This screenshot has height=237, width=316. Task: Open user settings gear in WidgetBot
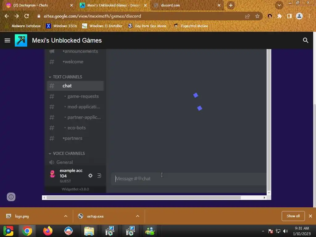point(90,176)
